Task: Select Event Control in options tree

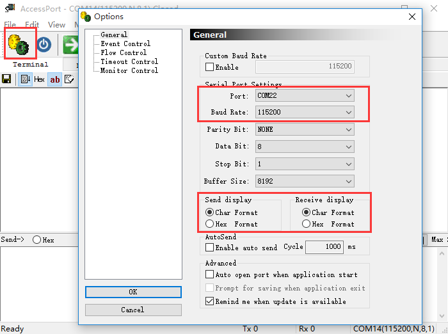Action: tap(125, 44)
